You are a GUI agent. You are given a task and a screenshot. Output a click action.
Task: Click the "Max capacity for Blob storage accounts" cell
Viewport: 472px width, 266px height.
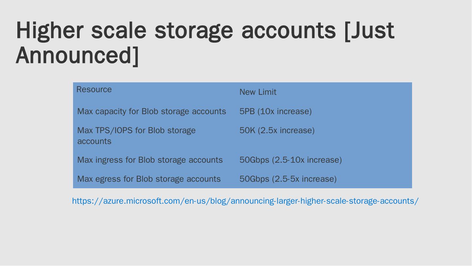tap(151, 112)
